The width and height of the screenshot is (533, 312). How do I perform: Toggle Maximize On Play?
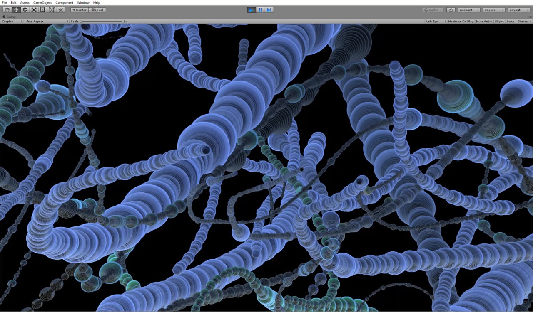click(x=461, y=21)
